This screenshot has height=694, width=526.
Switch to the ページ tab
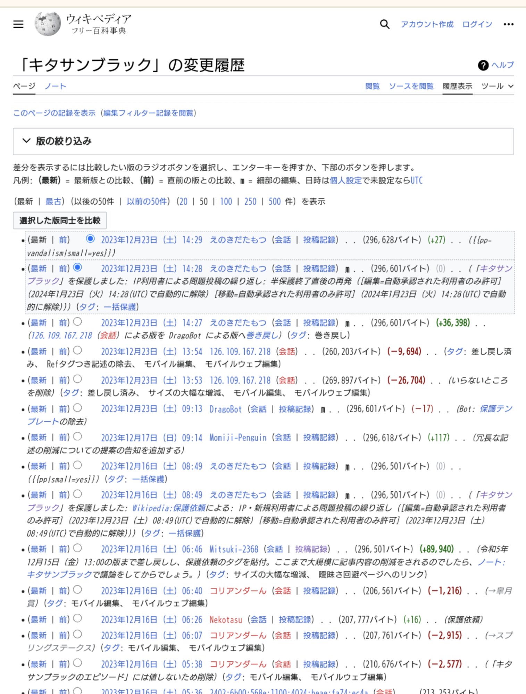[x=24, y=86]
